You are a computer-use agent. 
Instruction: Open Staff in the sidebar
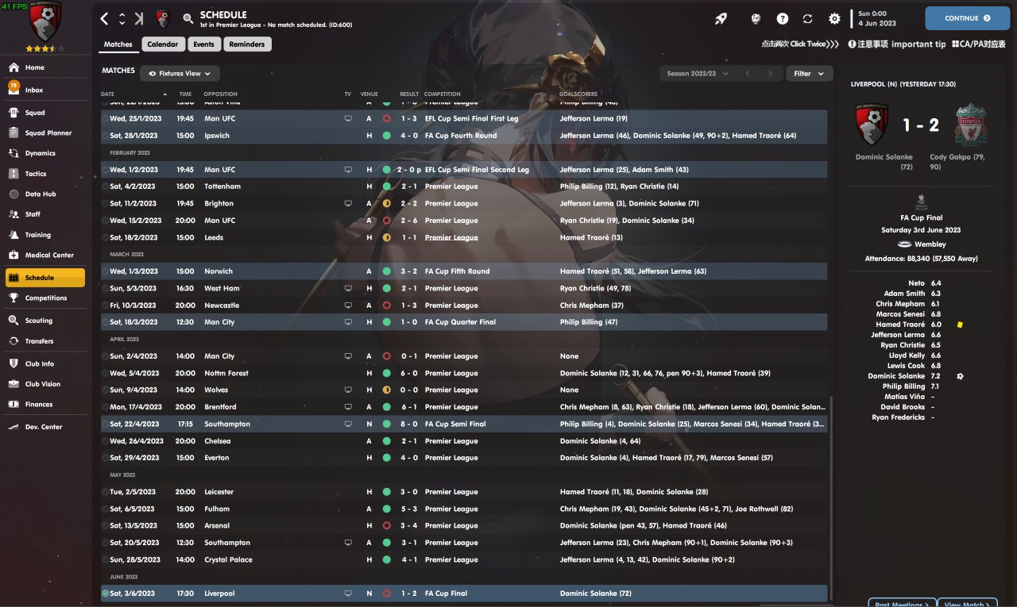point(45,214)
